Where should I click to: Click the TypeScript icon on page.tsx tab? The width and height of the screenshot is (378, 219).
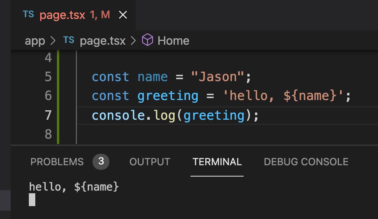(28, 14)
